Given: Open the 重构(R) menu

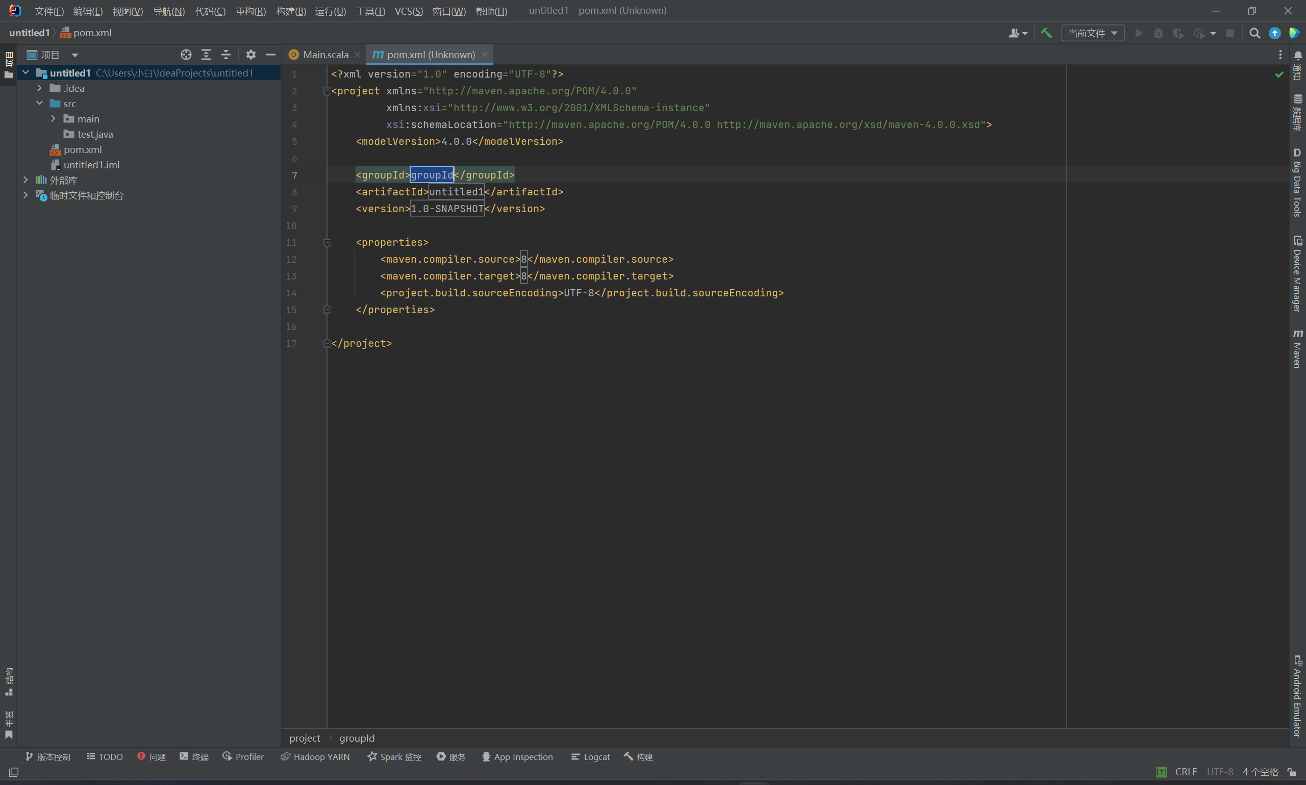Looking at the screenshot, I should point(250,11).
